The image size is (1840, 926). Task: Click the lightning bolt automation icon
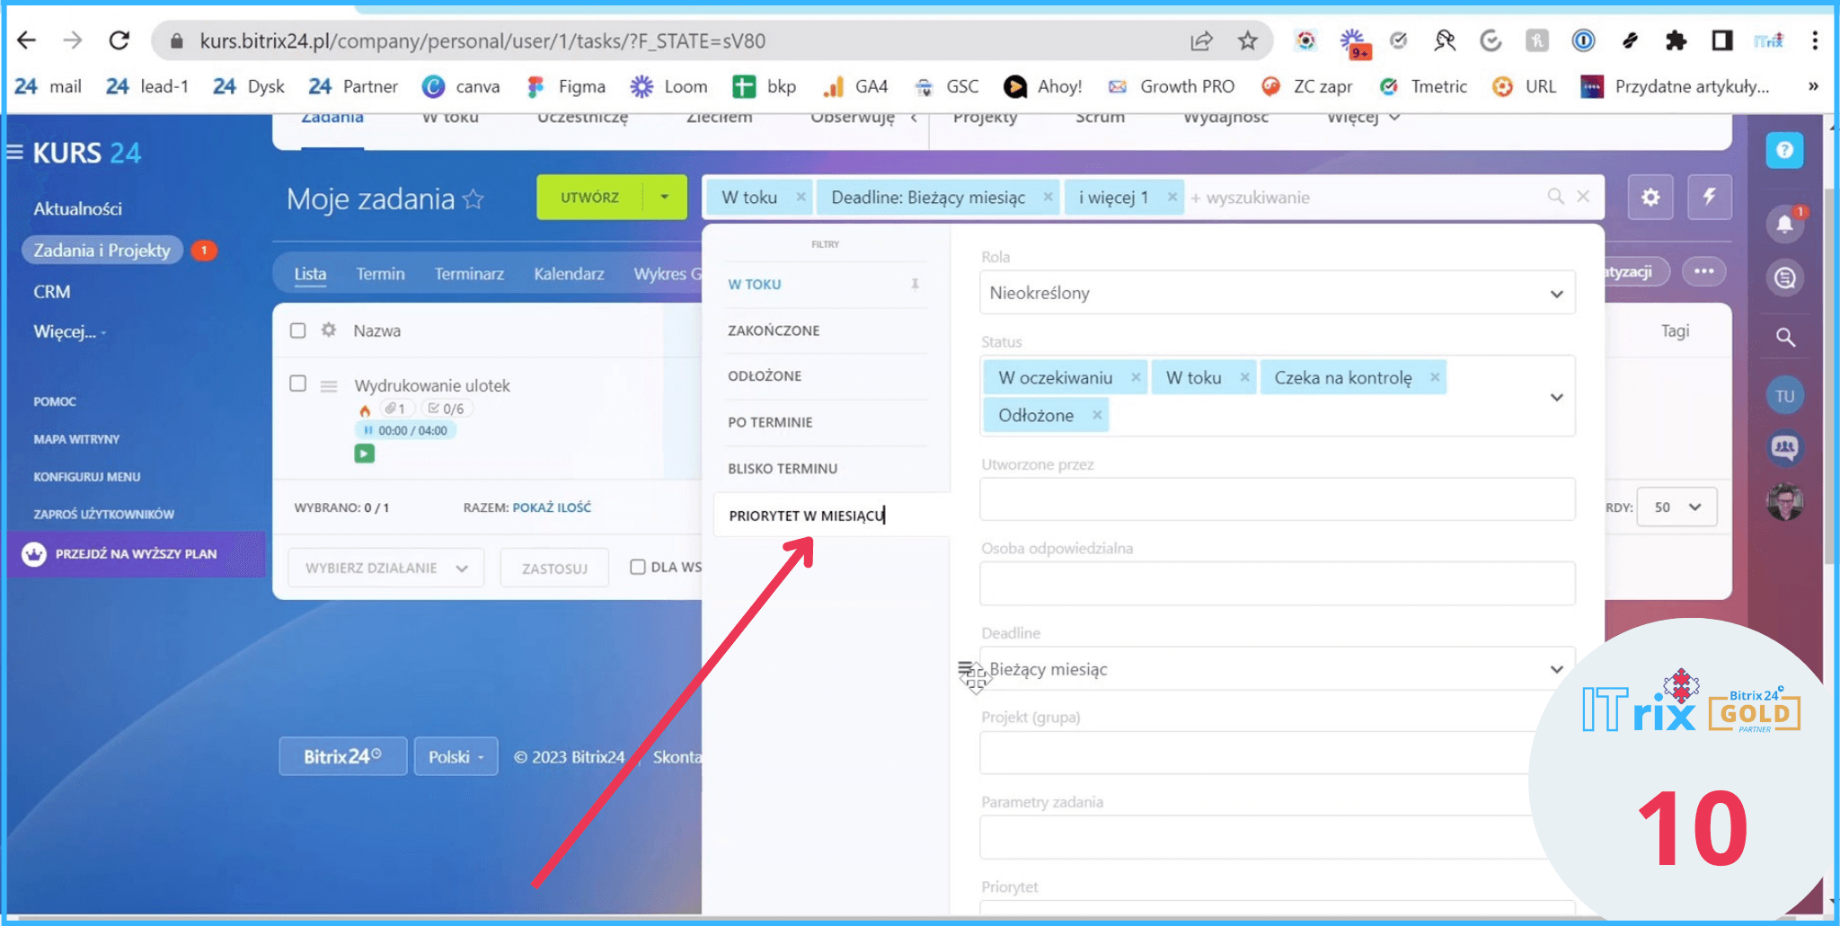1709,197
